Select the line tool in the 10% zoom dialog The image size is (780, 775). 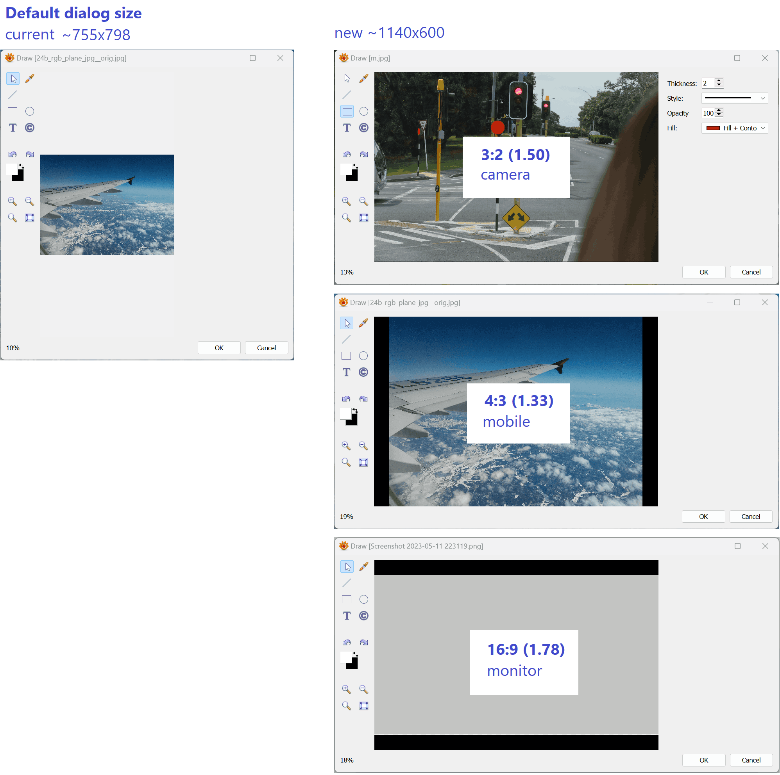point(13,95)
